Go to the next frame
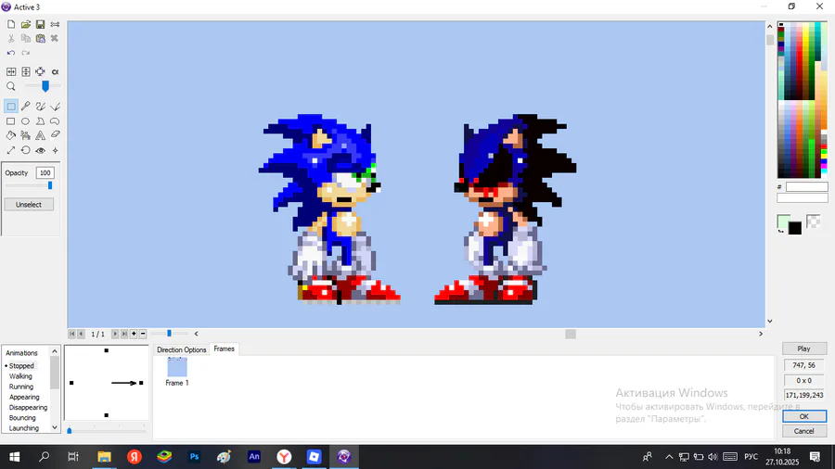Viewport: 835px width, 469px height. [114, 334]
